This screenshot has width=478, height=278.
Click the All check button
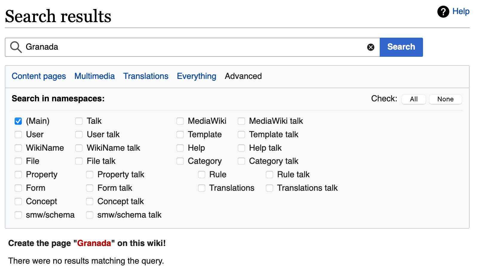pyautogui.click(x=413, y=99)
